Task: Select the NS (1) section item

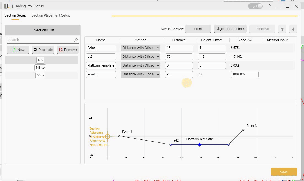Action: pos(40,68)
